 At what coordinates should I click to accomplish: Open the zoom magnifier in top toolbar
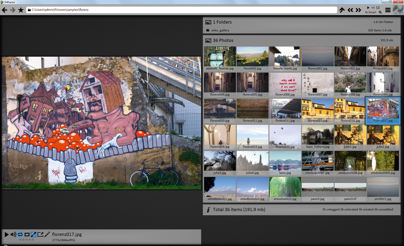click(x=380, y=12)
